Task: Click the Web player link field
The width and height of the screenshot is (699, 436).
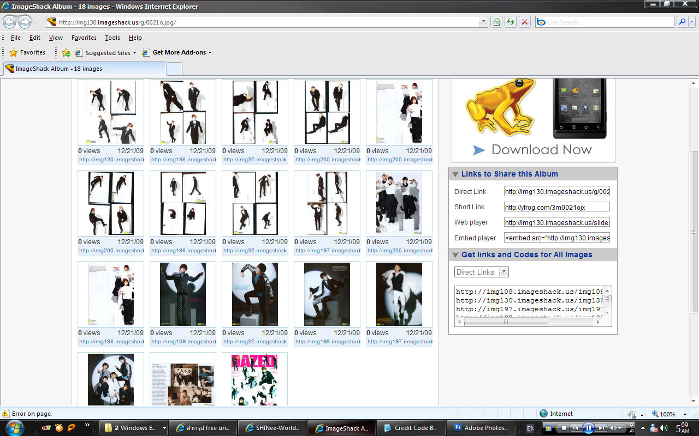Action: point(556,222)
